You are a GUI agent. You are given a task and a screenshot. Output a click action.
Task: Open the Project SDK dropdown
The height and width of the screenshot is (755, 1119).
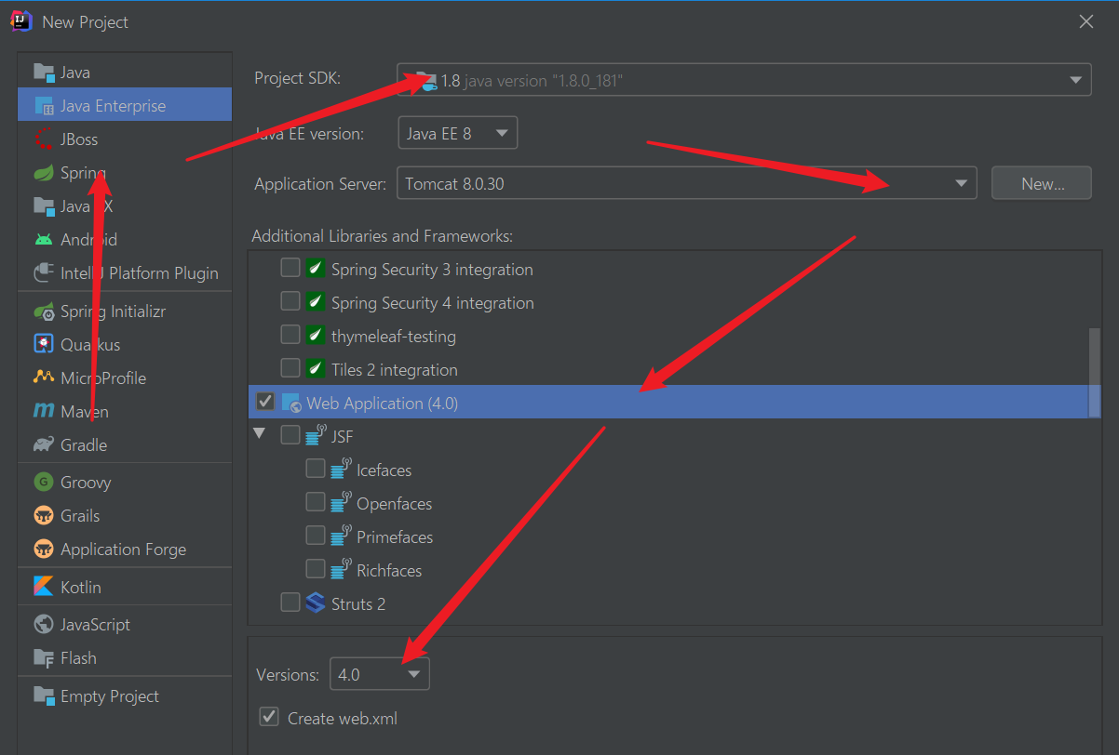tap(744, 79)
